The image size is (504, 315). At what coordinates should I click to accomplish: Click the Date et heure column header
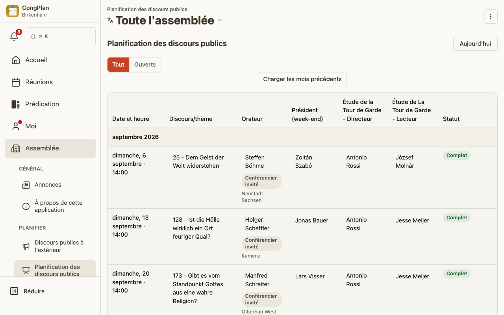(x=131, y=119)
